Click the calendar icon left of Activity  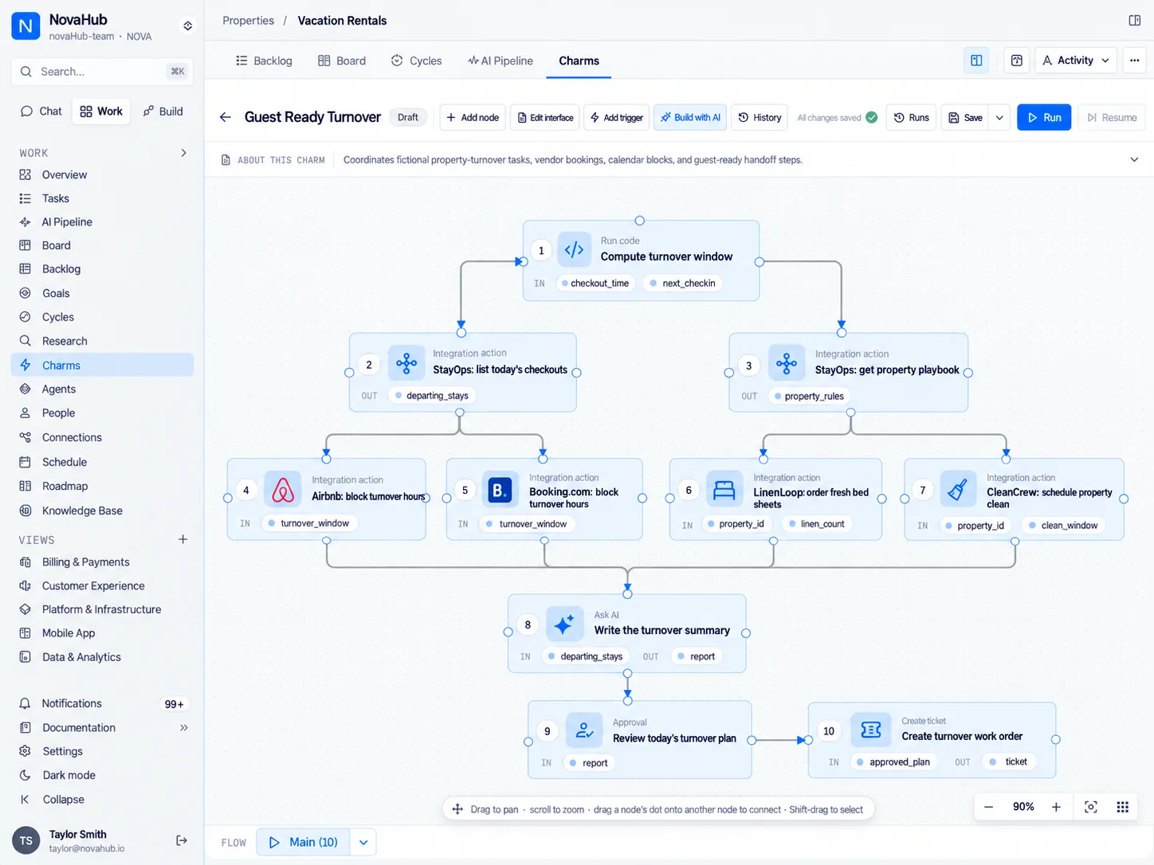1017,61
